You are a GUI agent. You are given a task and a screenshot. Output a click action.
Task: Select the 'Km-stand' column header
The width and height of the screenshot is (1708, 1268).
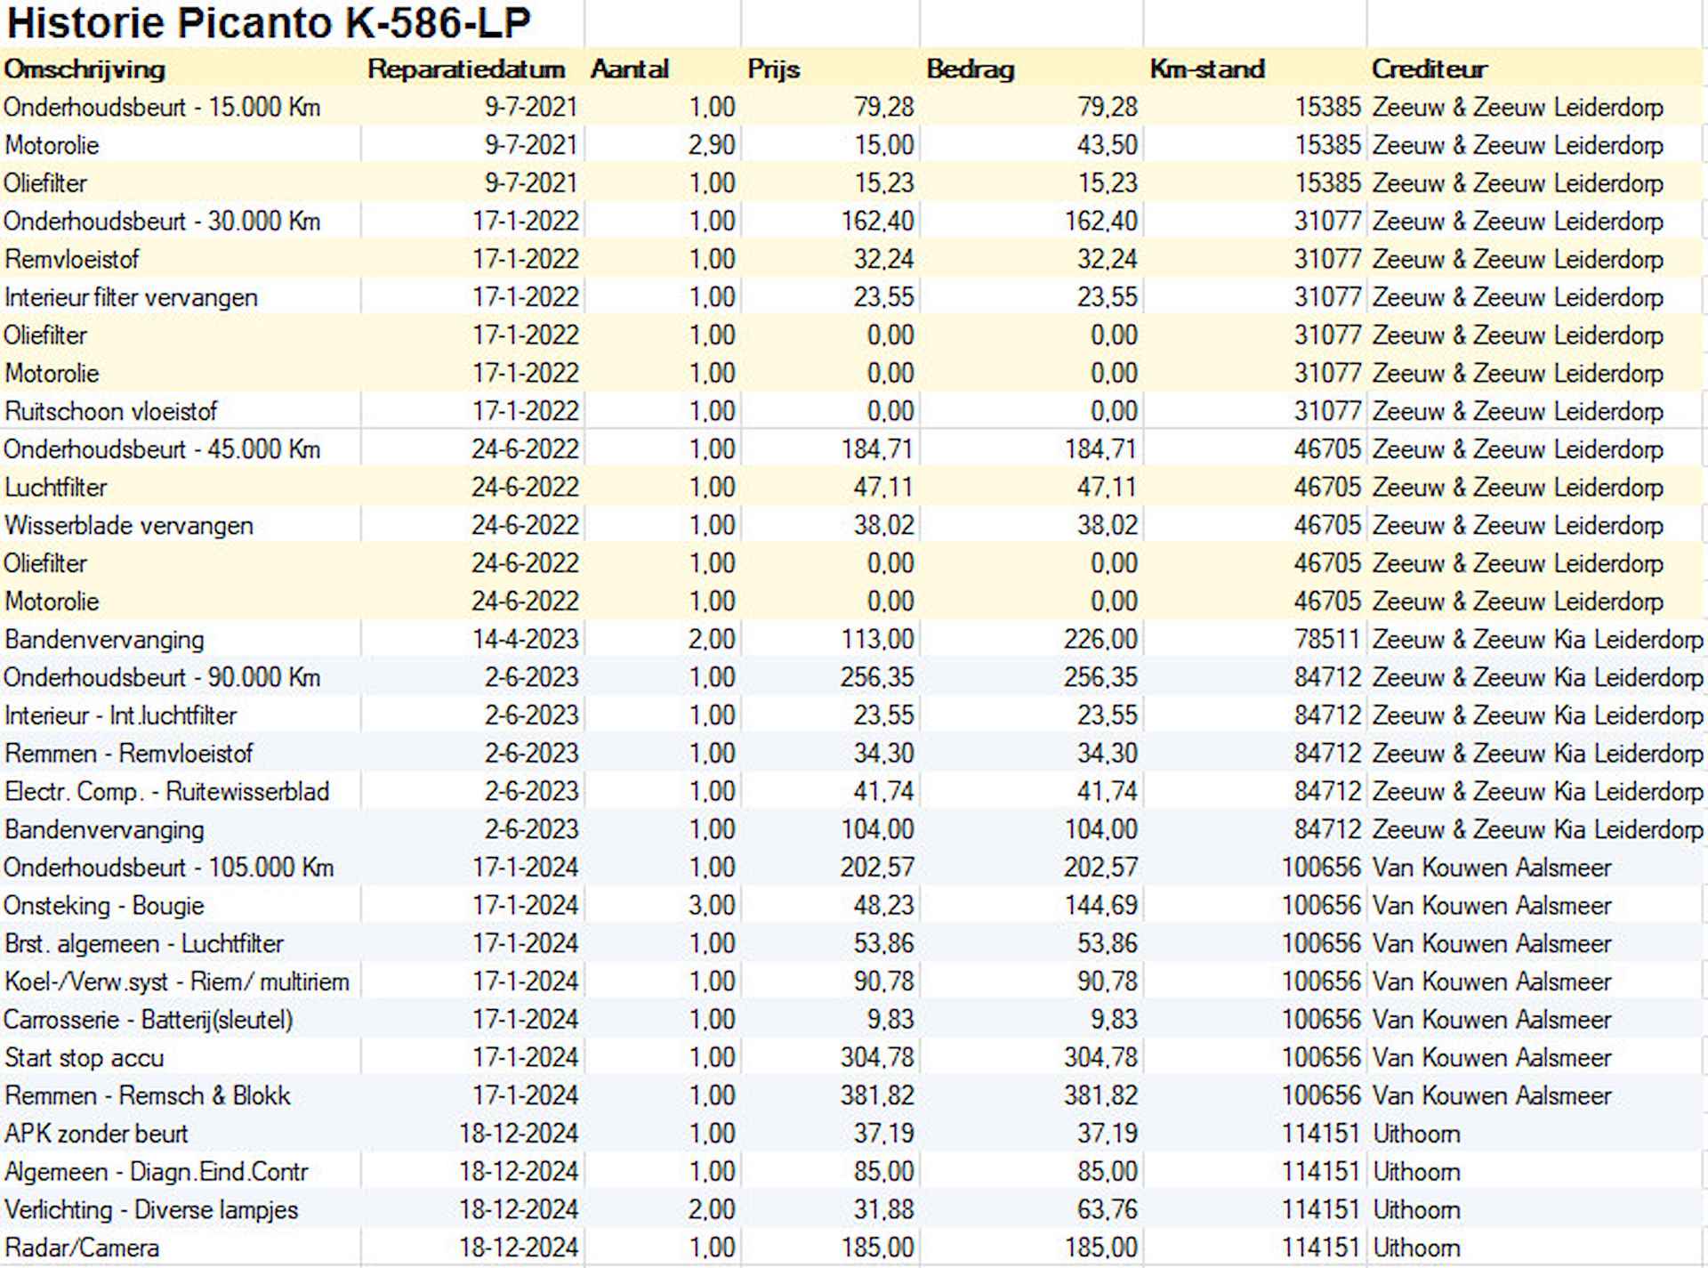[1207, 69]
